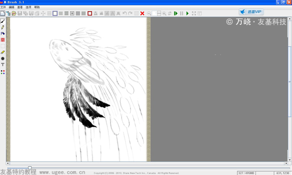Click the green play playback button
Viewport: 292px width, 175px height.
187,14
